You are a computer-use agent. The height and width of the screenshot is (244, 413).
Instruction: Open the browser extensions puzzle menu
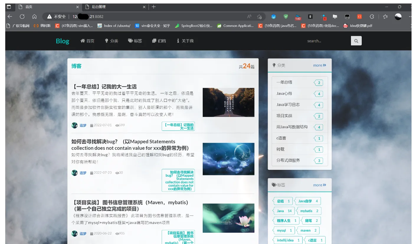[372, 17]
